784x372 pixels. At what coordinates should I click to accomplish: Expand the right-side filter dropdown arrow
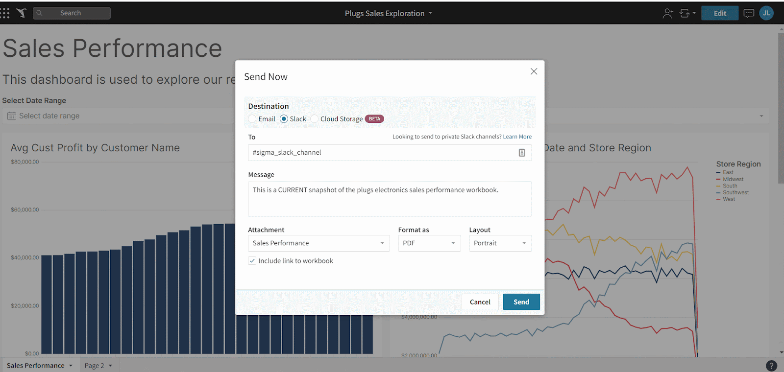pyautogui.click(x=761, y=116)
